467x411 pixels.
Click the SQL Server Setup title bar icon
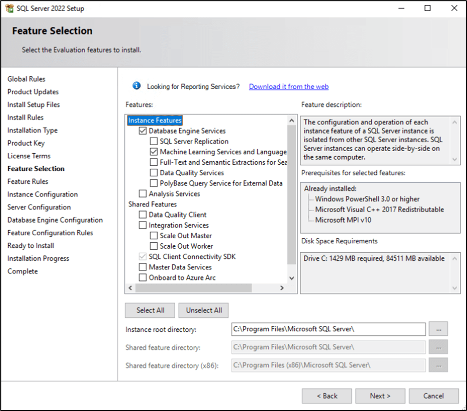tap(9, 8)
